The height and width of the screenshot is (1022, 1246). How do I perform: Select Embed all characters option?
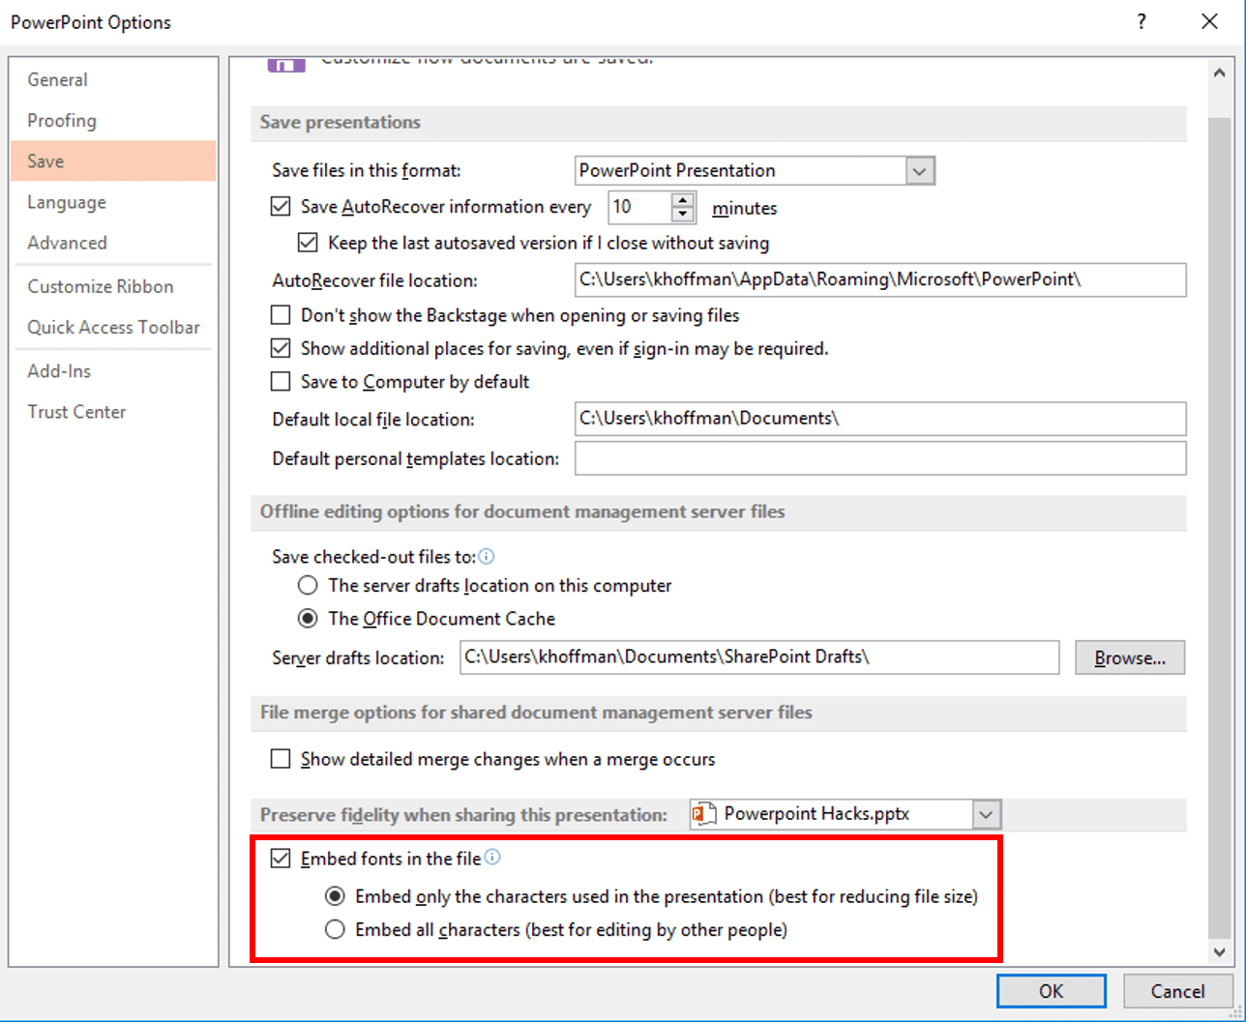pos(335,929)
